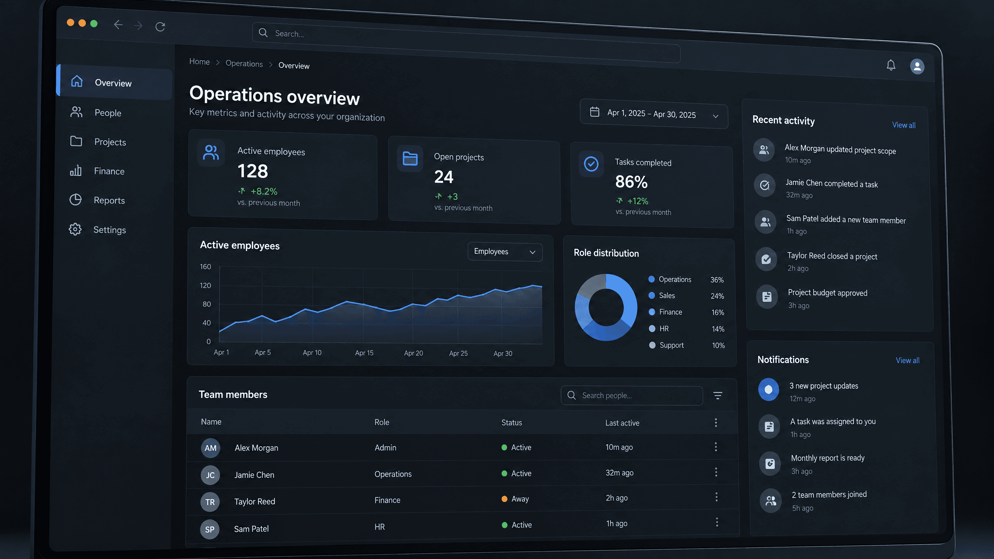This screenshot has width=994, height=559.
Task: Click the search magnifier icon in top bar
Action: click(x=263, y=33)
